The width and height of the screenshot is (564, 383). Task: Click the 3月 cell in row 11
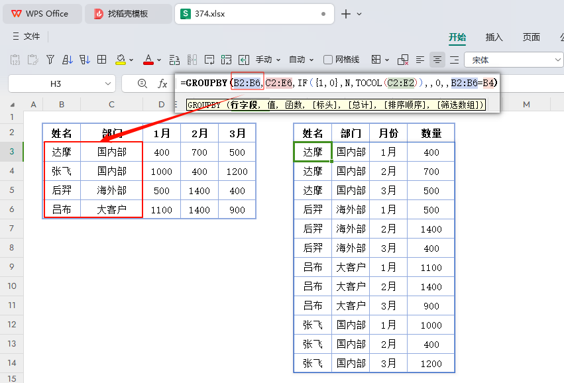388,305
